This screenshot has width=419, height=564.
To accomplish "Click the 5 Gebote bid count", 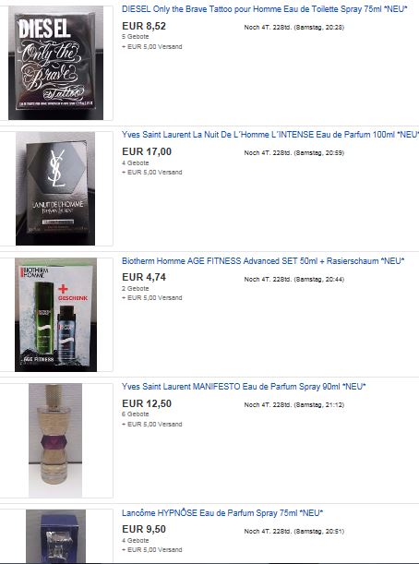I will [136, 37].
